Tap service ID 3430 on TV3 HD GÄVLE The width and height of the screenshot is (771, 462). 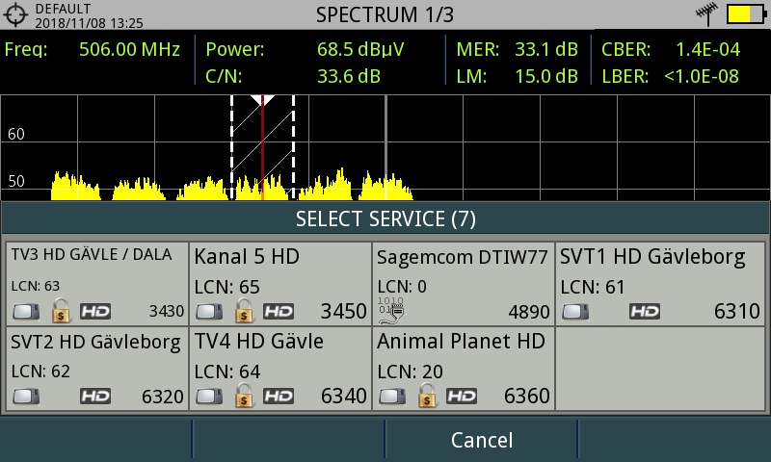pos(166,311)
